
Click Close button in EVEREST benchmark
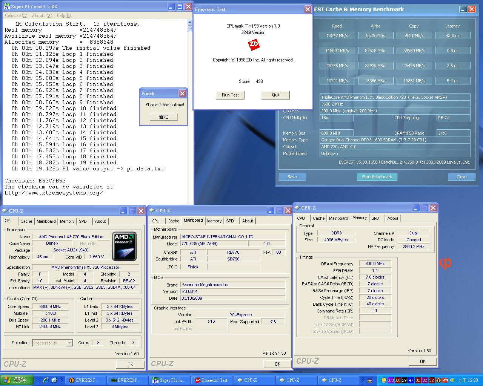tap(461, 177)
